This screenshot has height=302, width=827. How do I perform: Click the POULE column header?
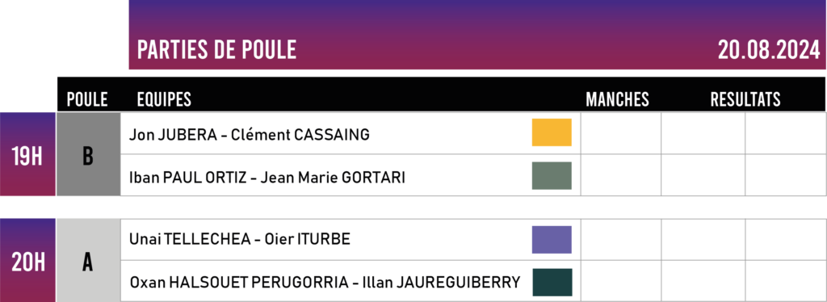(87, 99)
